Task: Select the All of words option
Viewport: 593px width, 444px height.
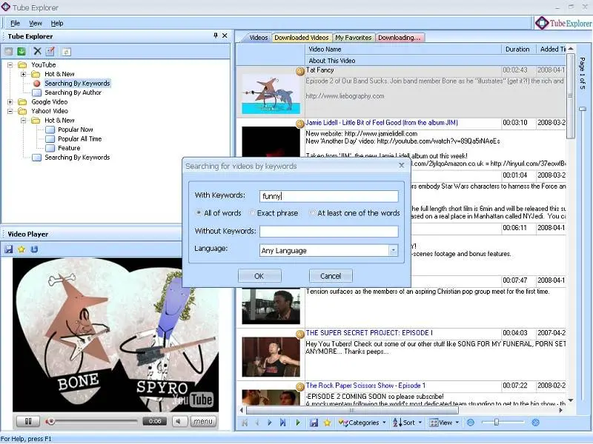Action: (198, 213)
